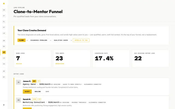Decline the James K. lead
The image size is (175, 109).
coord(38,92)
